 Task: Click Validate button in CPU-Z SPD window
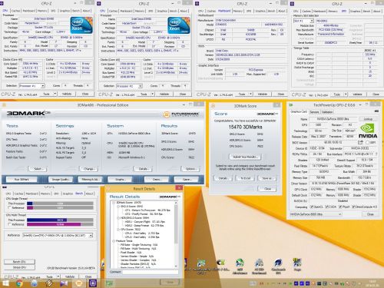click(x=357, y=94)
